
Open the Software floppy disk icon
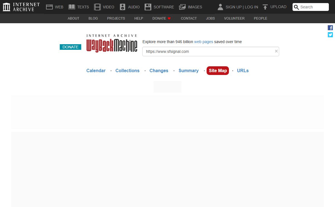pos(148,7)
